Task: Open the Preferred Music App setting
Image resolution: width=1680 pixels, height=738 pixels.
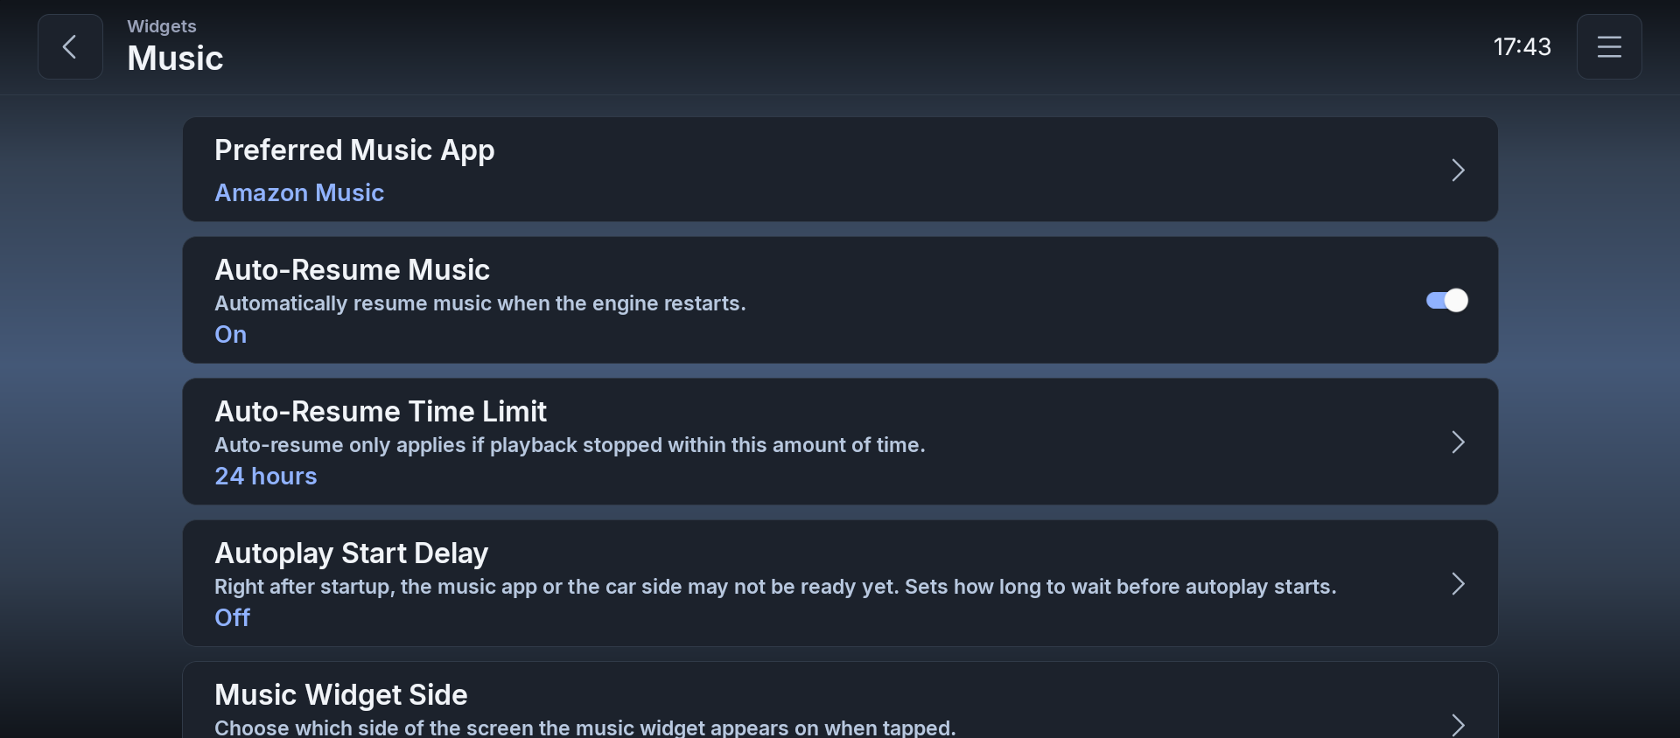Action: [x=840, y=170]
